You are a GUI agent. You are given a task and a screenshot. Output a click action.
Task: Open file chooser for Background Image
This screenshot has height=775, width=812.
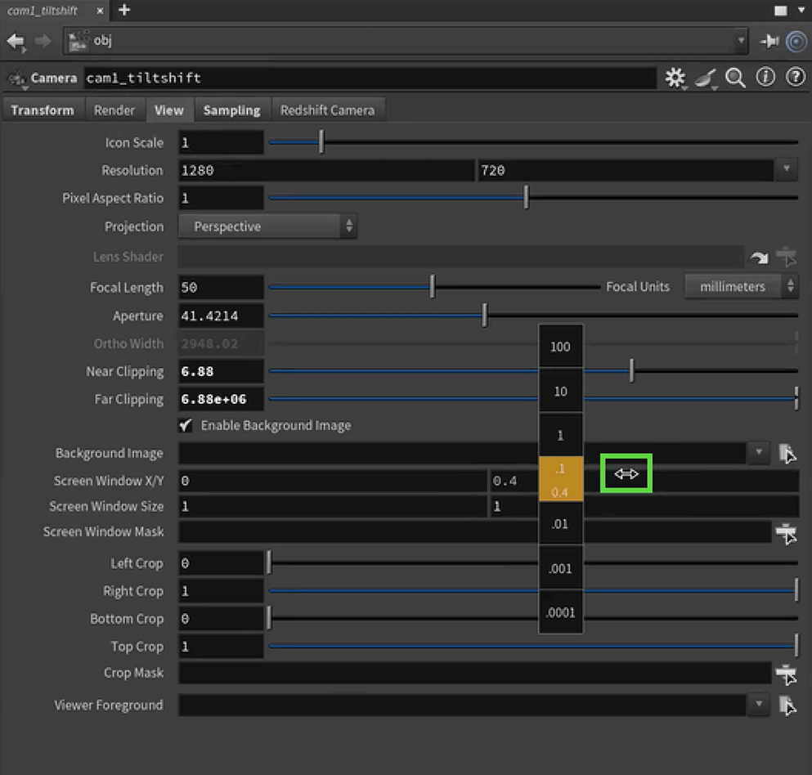point(787,454)
